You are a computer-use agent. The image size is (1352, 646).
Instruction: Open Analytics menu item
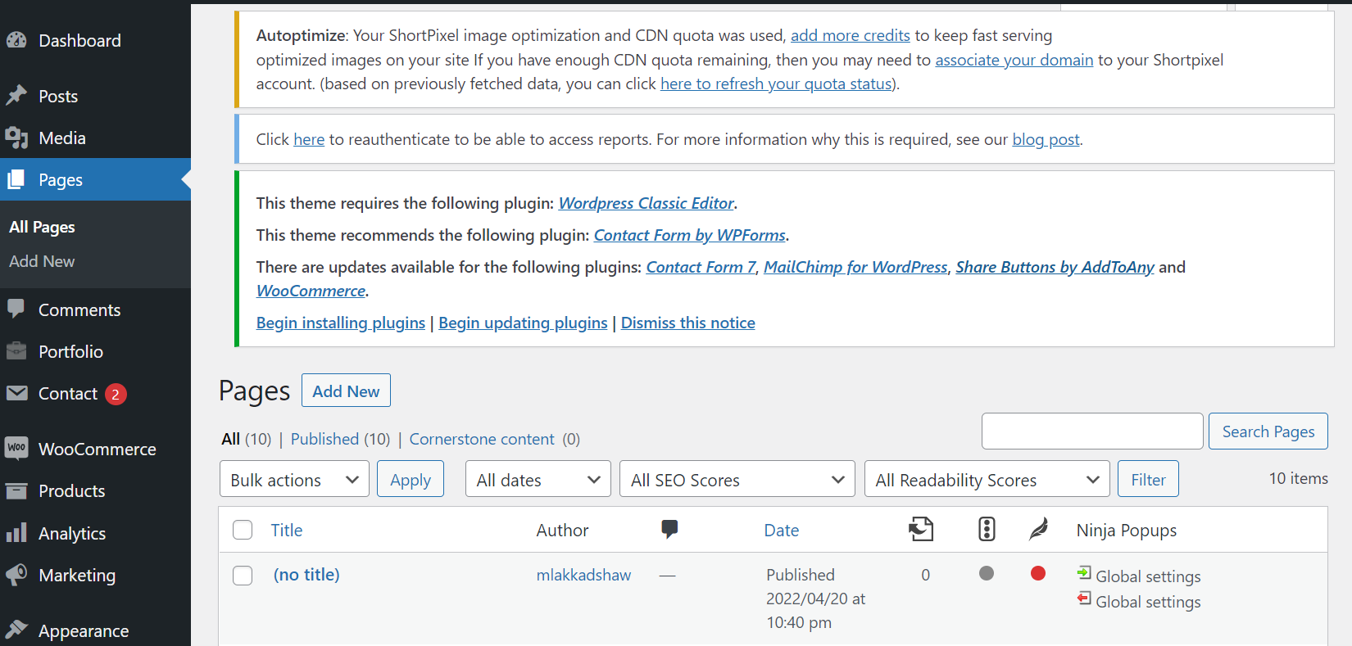72,533
